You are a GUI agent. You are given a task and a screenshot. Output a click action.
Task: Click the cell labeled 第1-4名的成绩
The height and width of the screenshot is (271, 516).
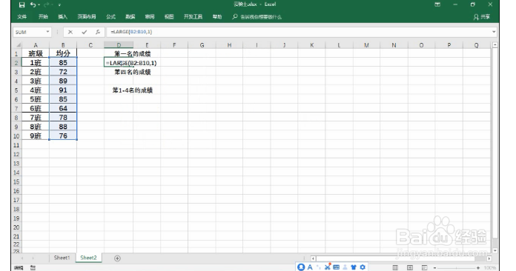point(132,90)
